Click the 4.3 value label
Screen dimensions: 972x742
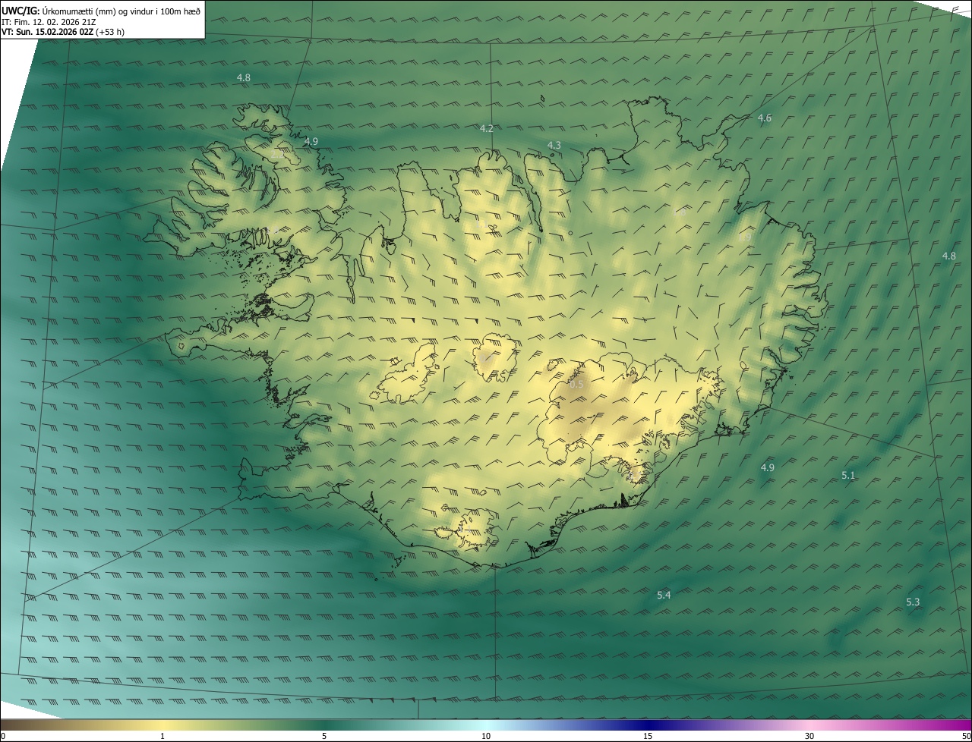[554, 145]
